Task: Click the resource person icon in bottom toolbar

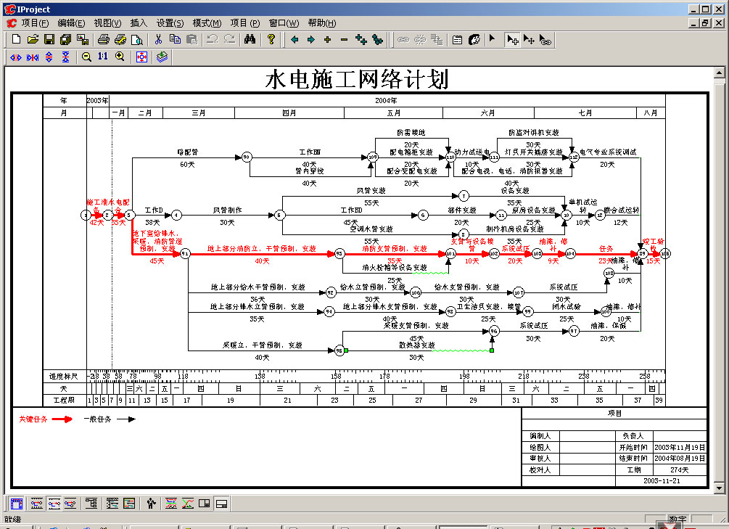Action: point(151,503)
